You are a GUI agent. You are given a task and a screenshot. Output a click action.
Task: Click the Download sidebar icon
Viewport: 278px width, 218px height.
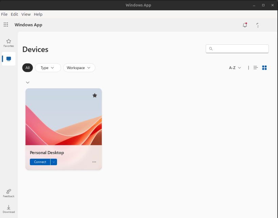pos(8,209)
